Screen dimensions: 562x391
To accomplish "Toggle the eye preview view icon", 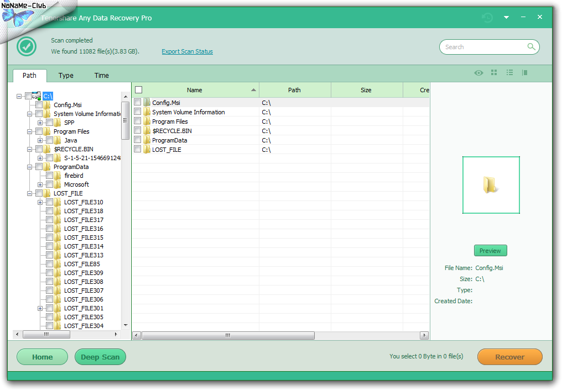I will coord(478,73).
